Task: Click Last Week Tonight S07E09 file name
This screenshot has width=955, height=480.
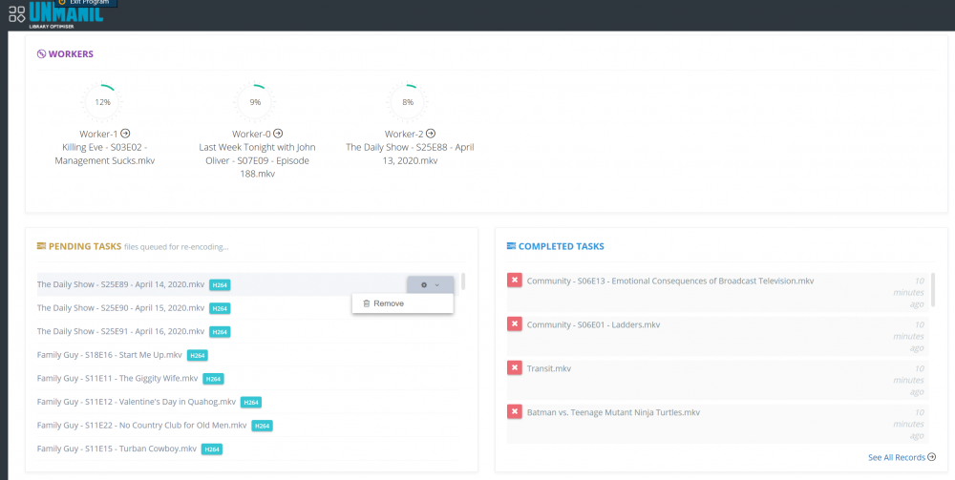Action: [257, 160]
